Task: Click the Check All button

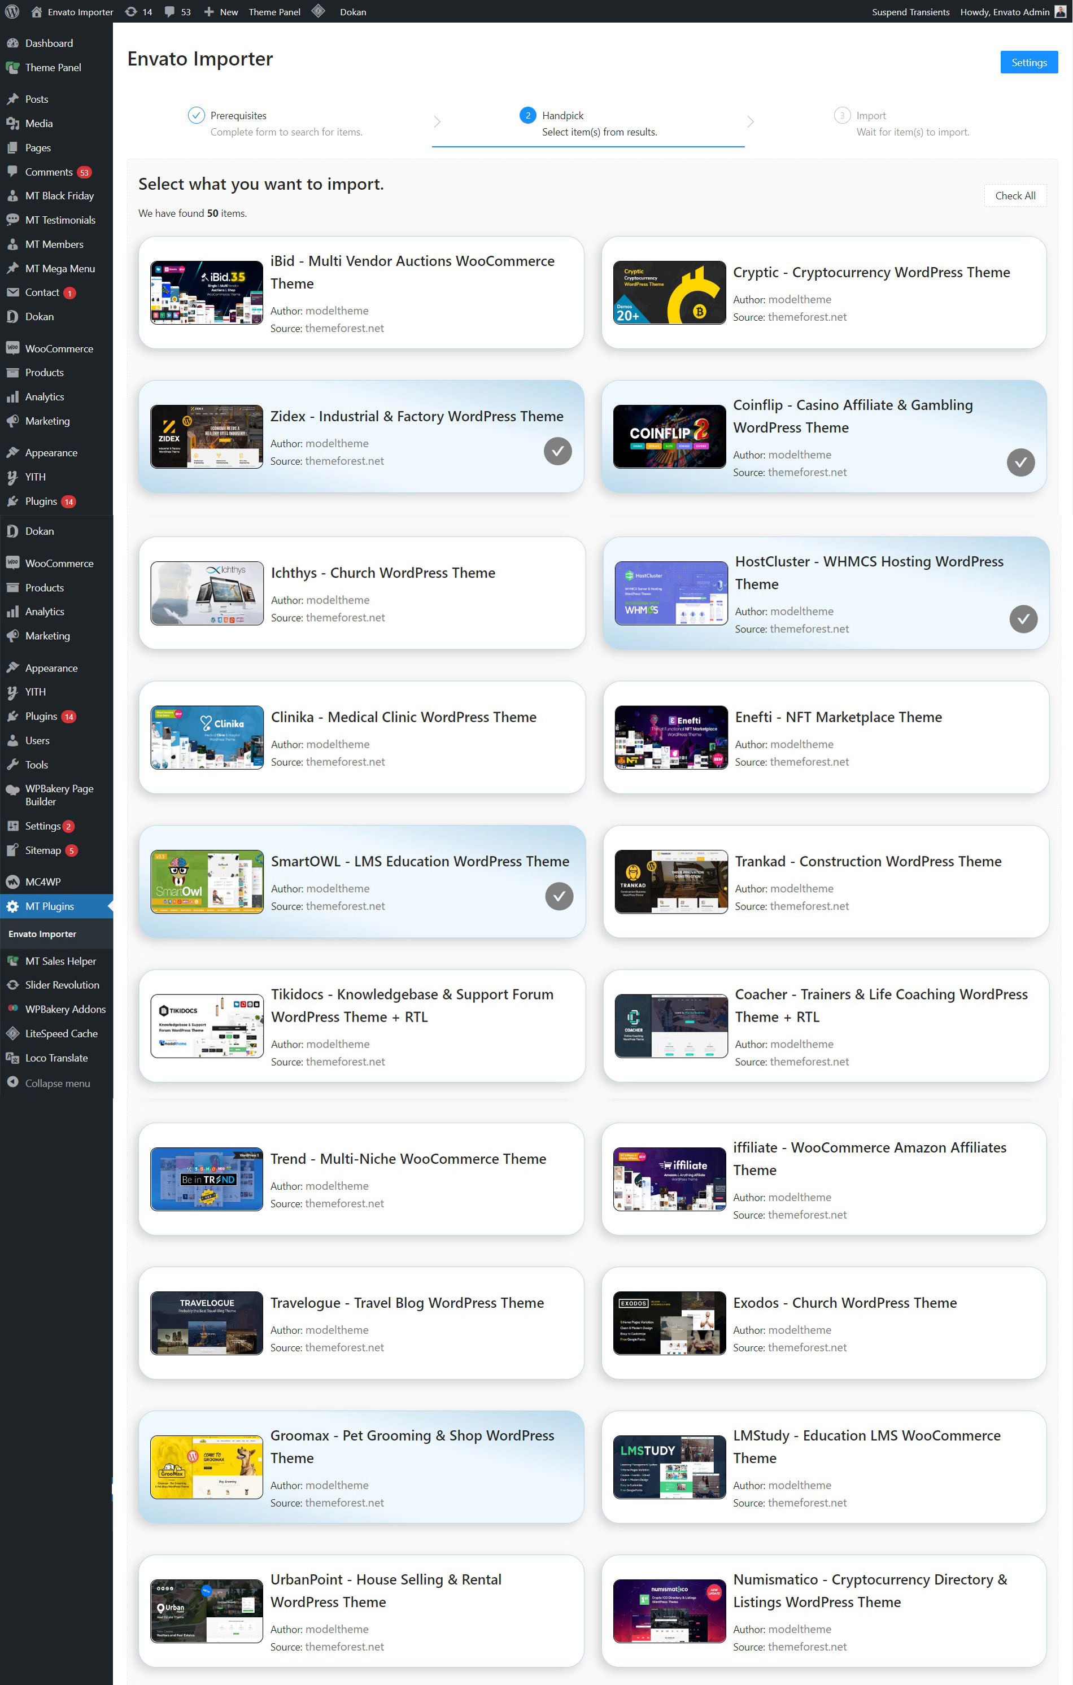Action: point(1015,196)
